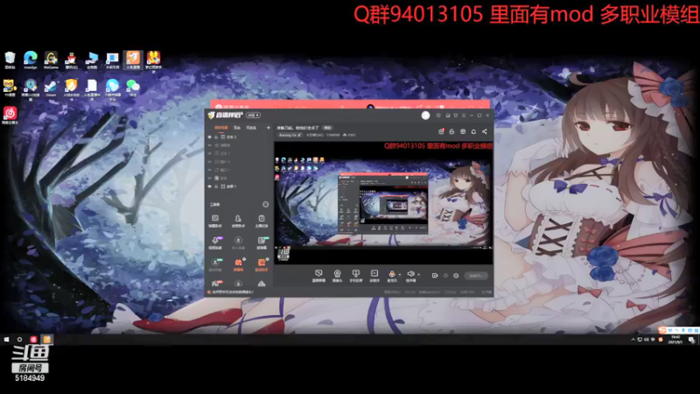This screenshot has width=700, height=394.
Task: Click the stream title text above preview
Action: pos(297,128)
